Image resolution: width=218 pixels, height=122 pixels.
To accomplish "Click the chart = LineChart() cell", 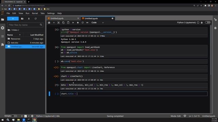I will (x=134, y=76).
